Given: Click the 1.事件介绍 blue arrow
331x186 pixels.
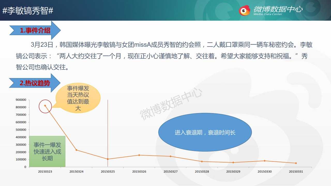Looking at the screenshot, I should 35,30.
